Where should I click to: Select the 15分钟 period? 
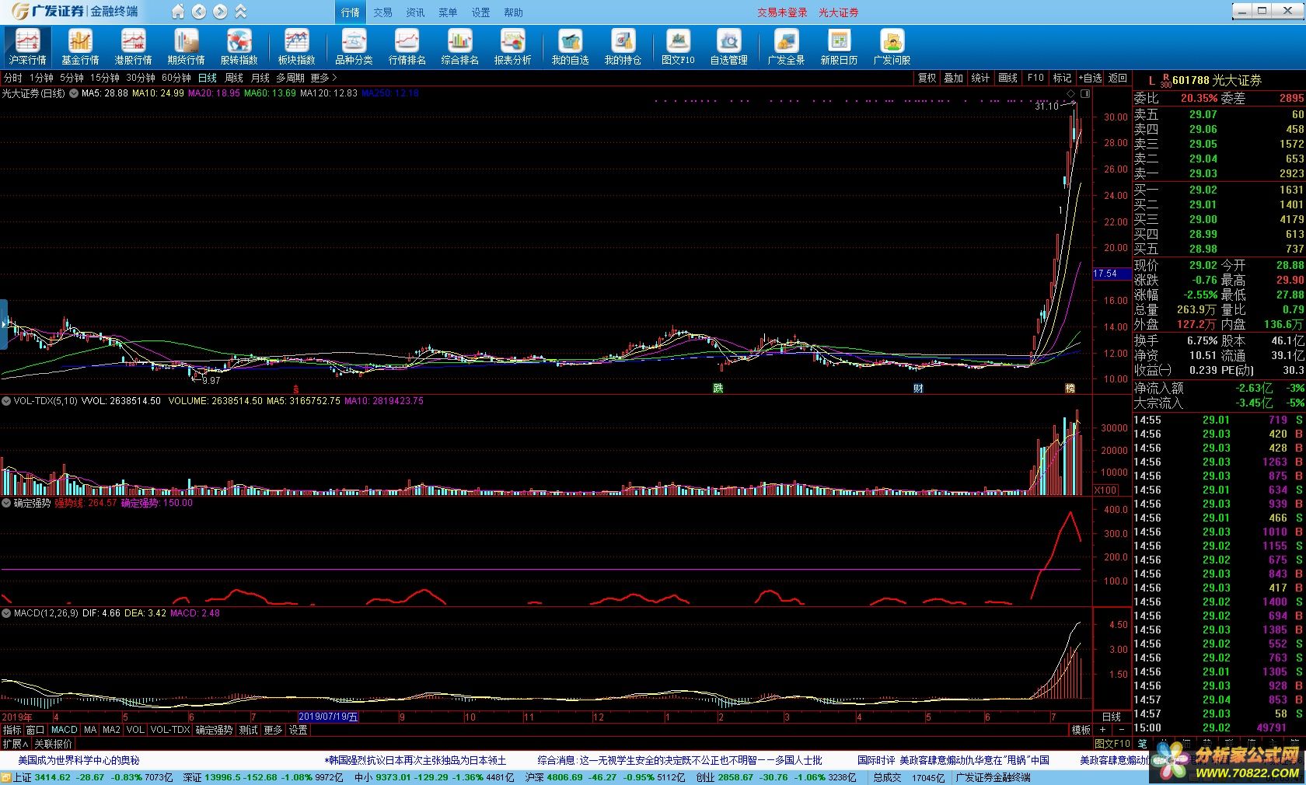tap(105, 78)
